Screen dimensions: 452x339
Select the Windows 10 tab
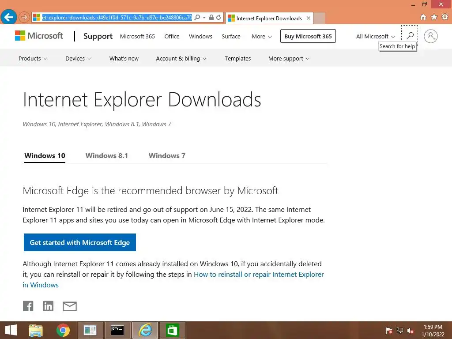[x=45, y=156]
